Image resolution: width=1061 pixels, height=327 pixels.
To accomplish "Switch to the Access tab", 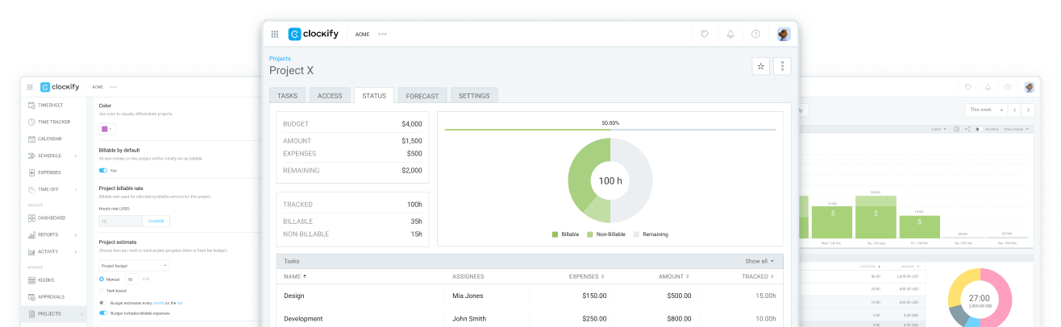I will point(330,96).
